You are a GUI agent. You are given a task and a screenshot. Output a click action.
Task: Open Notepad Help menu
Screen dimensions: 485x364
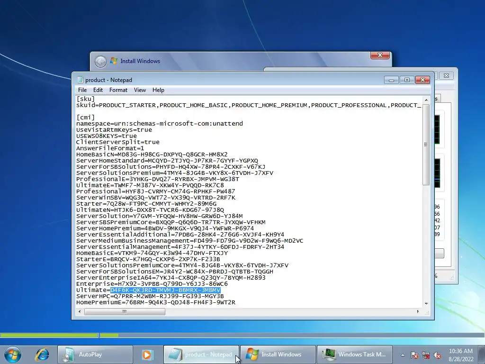pyautogui.click(x=158, y=90)
